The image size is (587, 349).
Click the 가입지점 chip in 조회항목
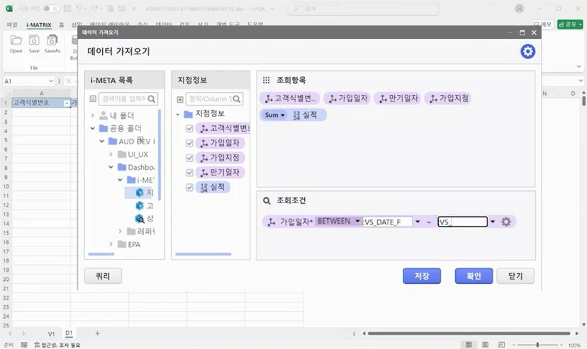tap(448, 98)
